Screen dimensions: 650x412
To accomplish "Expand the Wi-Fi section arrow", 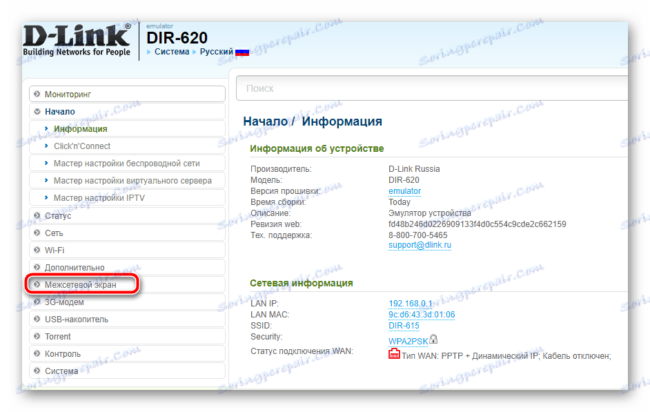I will [x=37, y=250].
